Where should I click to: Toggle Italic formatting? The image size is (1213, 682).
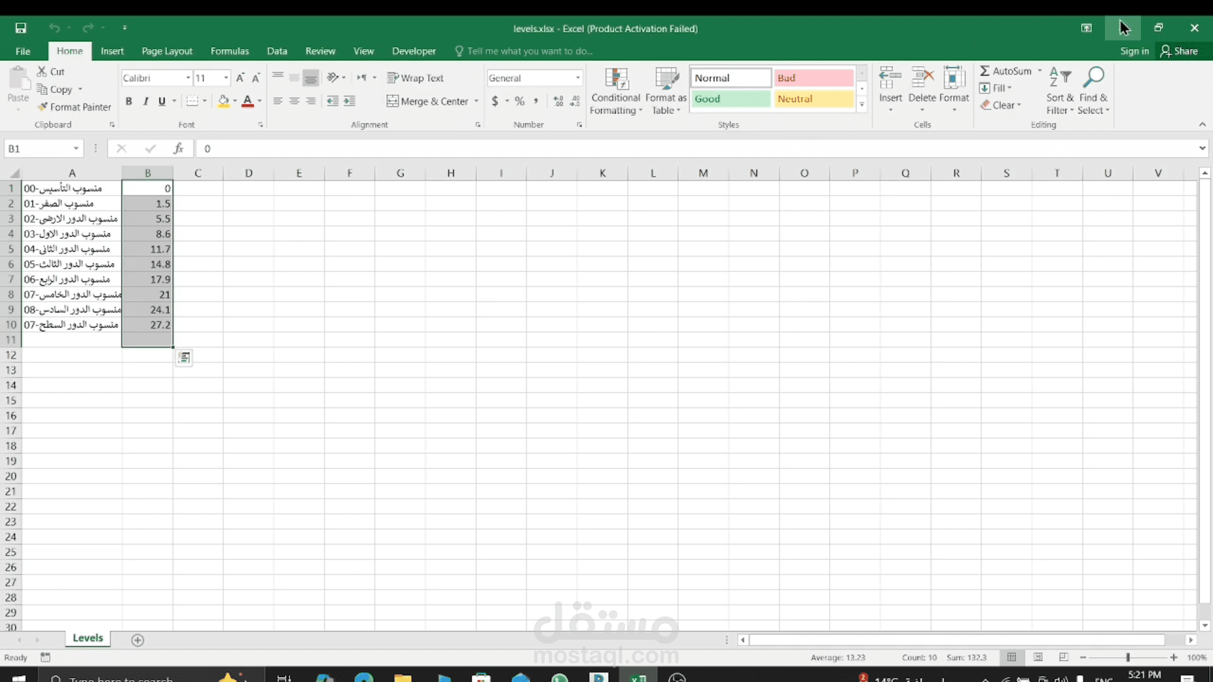click(x=145, y=101)
